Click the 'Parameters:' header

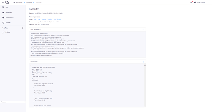34,62
